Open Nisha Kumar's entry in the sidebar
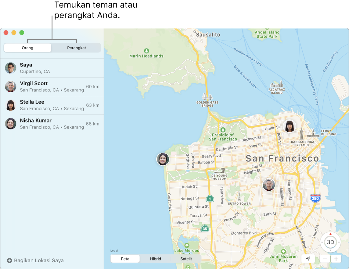The image size is (349, 269). tap(46, 124)
